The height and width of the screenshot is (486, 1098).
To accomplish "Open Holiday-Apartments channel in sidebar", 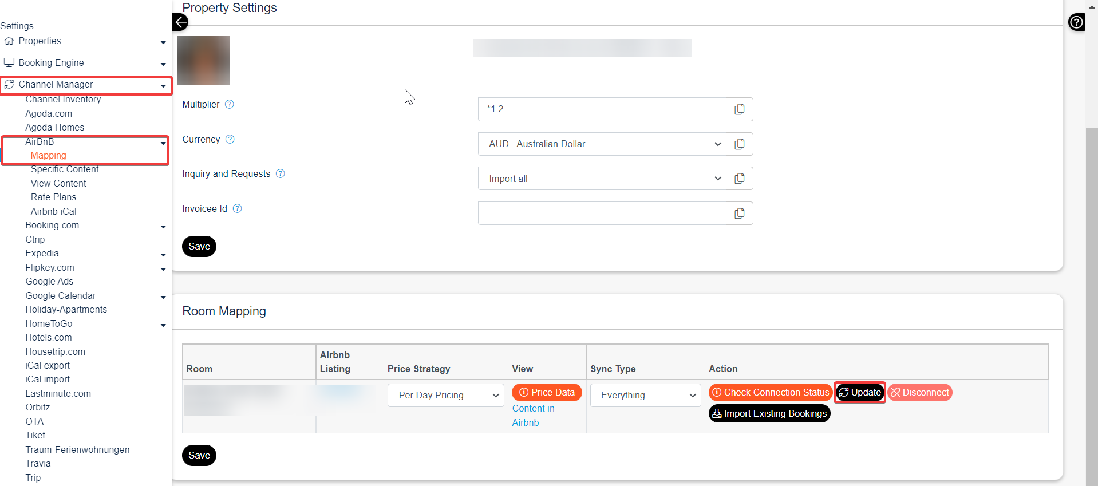I will tap(66, 309).
